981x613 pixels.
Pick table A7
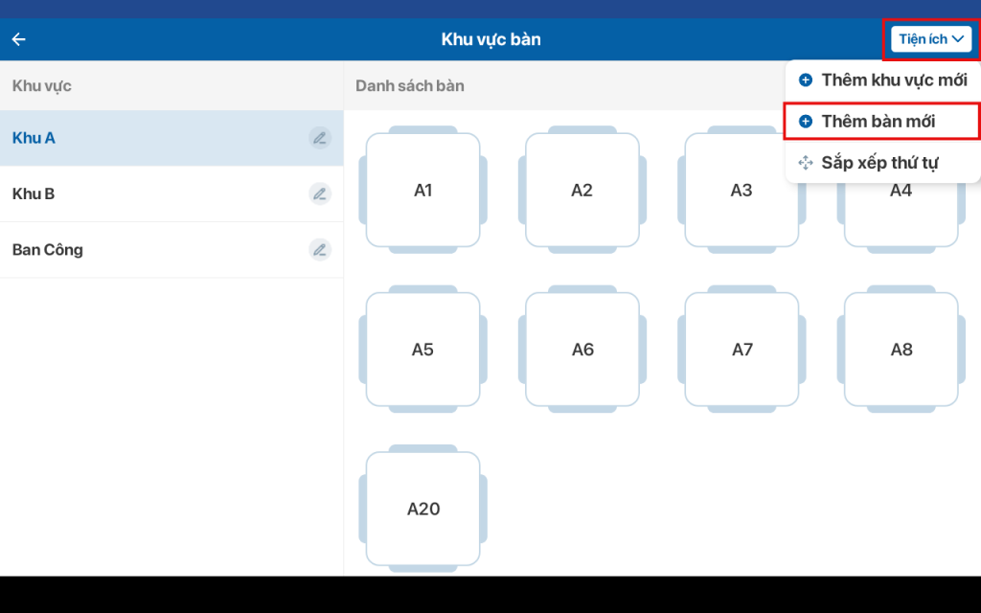tap(742, 350)
